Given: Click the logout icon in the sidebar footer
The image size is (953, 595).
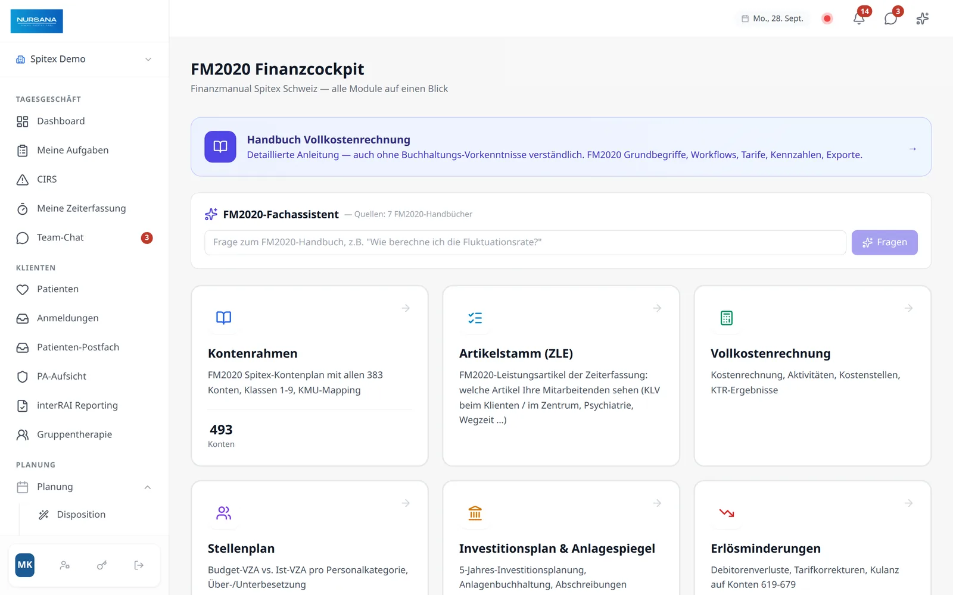Looking at the screenshot, I should pos(139,565).
